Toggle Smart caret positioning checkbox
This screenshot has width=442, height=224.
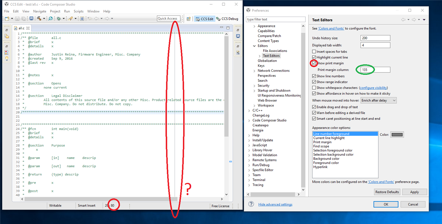point(314,118)
